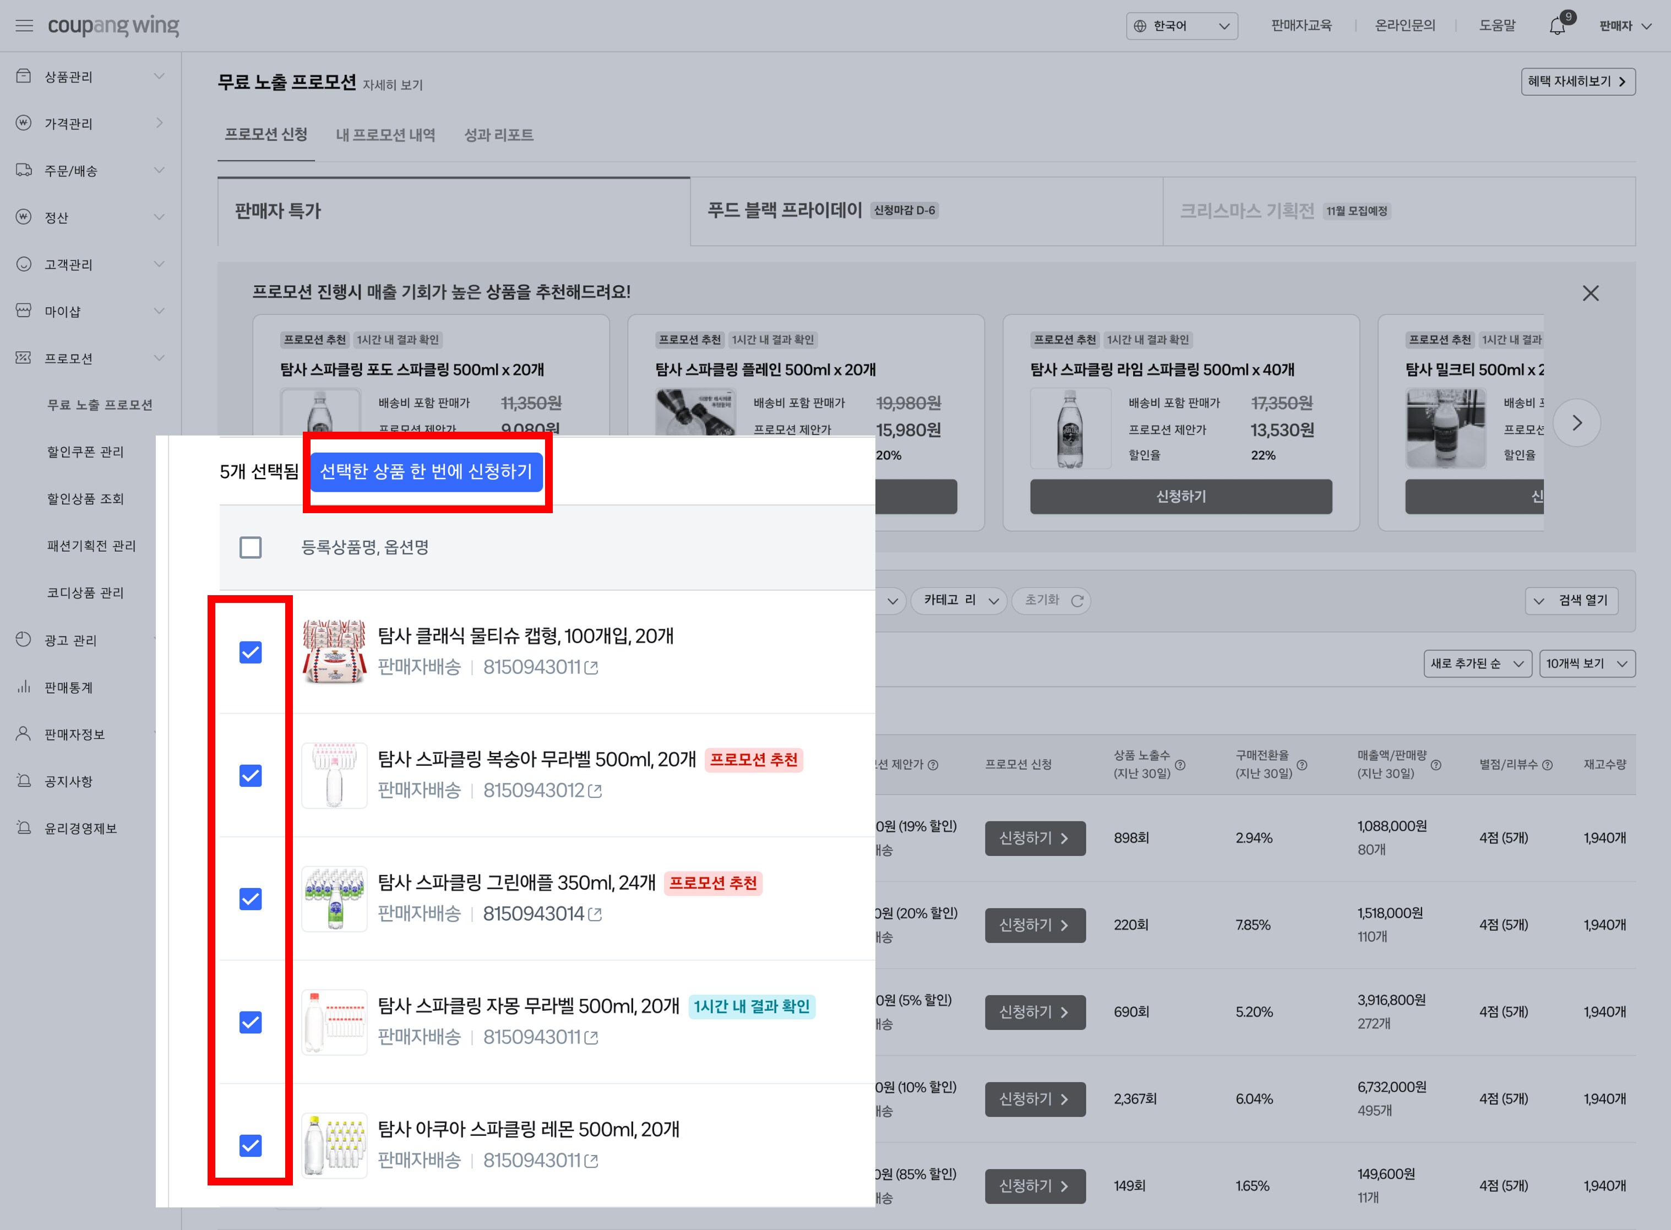This screenshot has width=1671, height=1230.
Task: Click 신청하기 in the 898회 table row
Action: point(1035,839)
